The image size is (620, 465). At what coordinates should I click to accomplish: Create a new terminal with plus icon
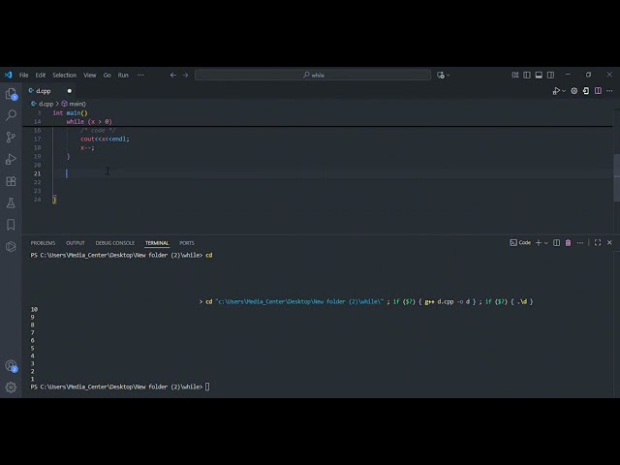[x=539, y=243]
